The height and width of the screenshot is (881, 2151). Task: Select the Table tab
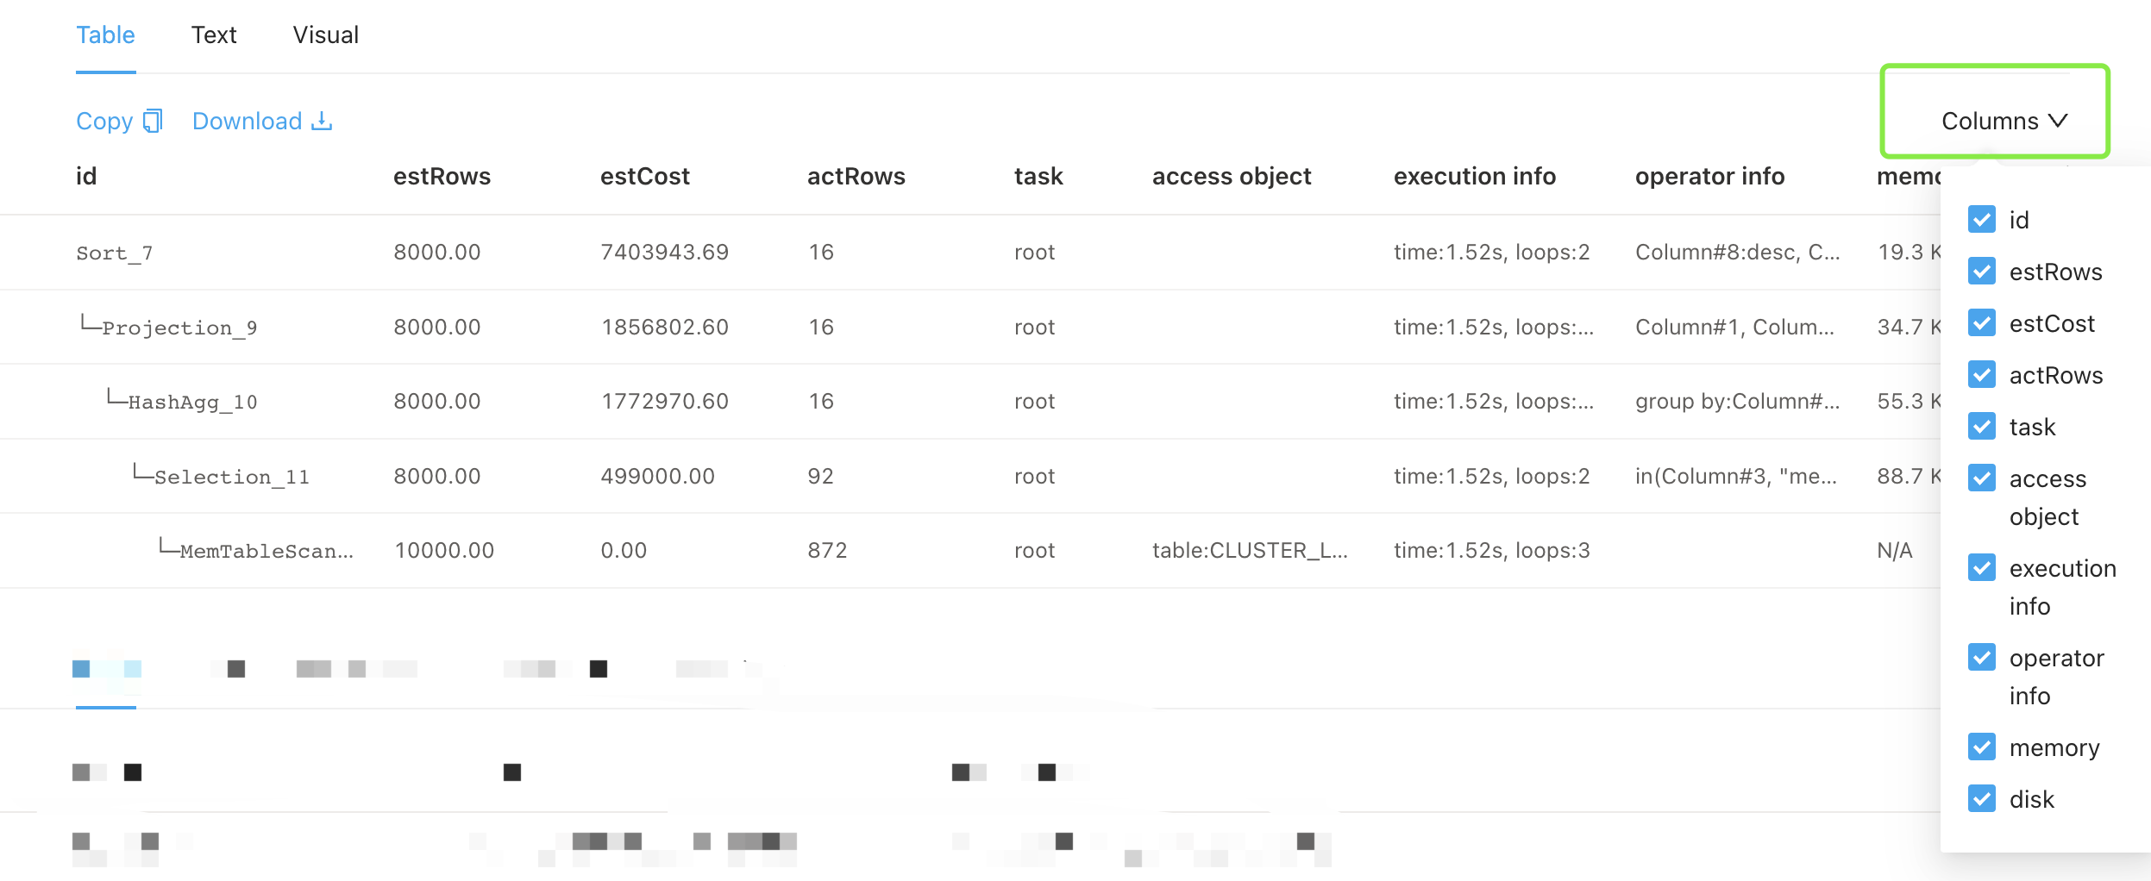[x=105, y=35]
